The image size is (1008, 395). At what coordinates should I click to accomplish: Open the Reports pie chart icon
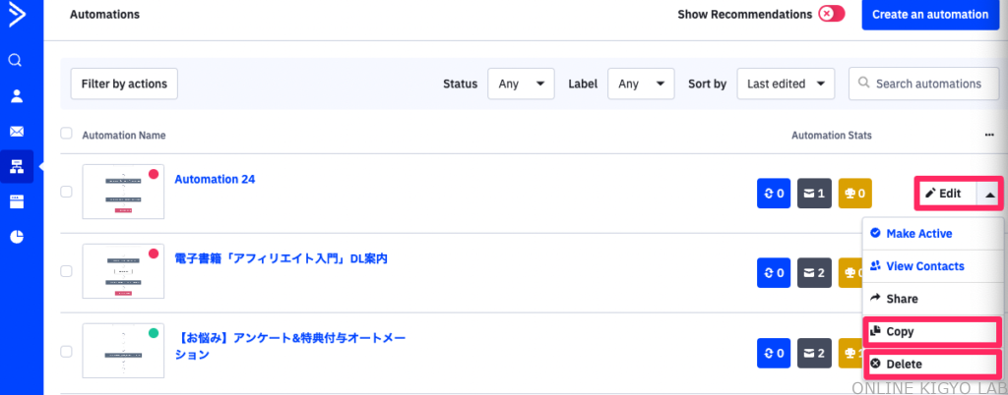point(16,237)
